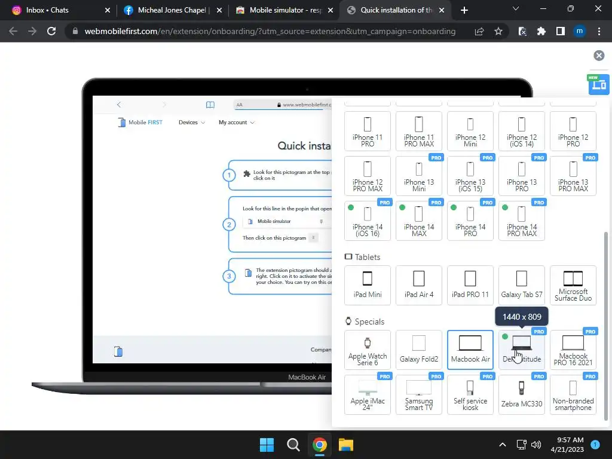Select the iPhone 14 (iOS 16) device
Image resolution: width=612 pixels, height=459 pixels.
tap(368, 221)
